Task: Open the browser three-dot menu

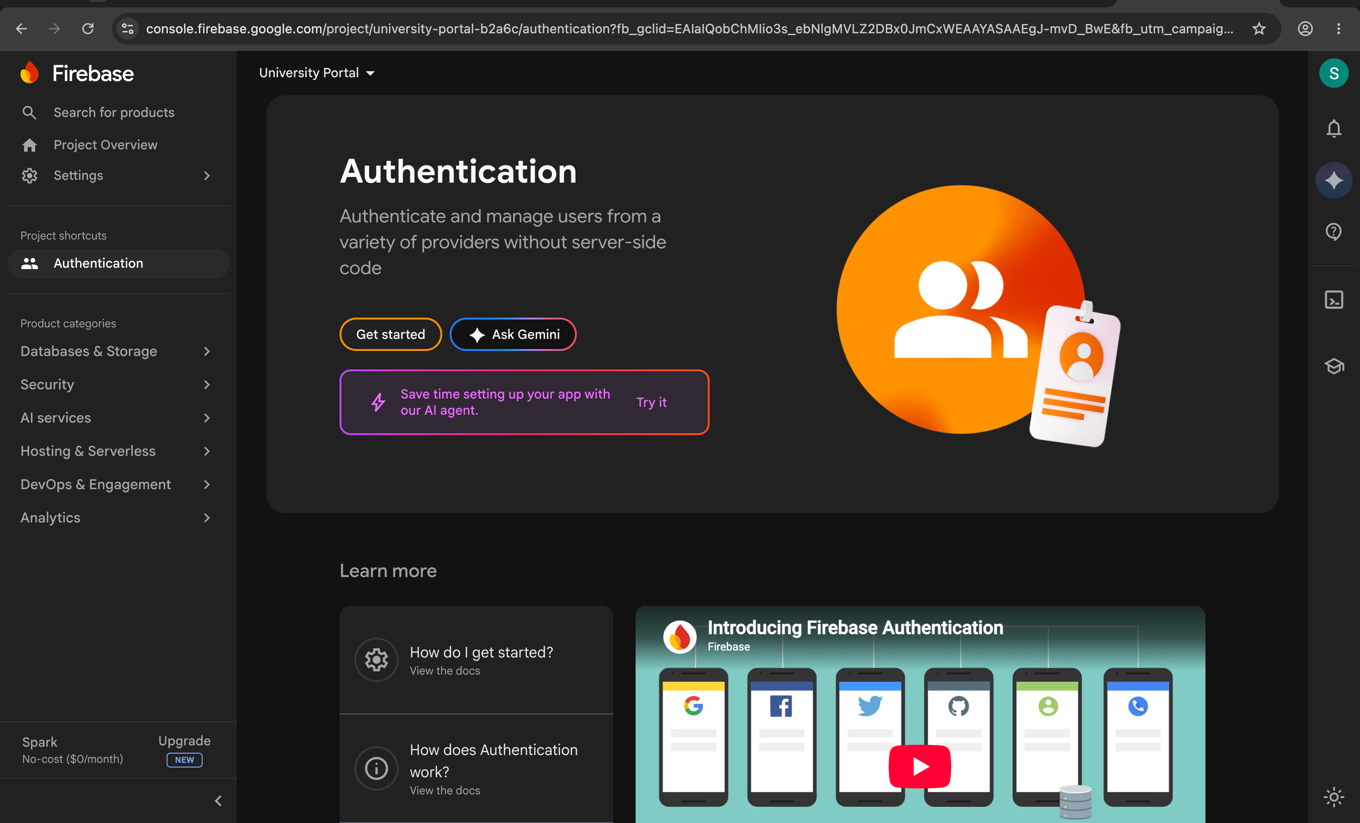Action: coord(1338,29)
